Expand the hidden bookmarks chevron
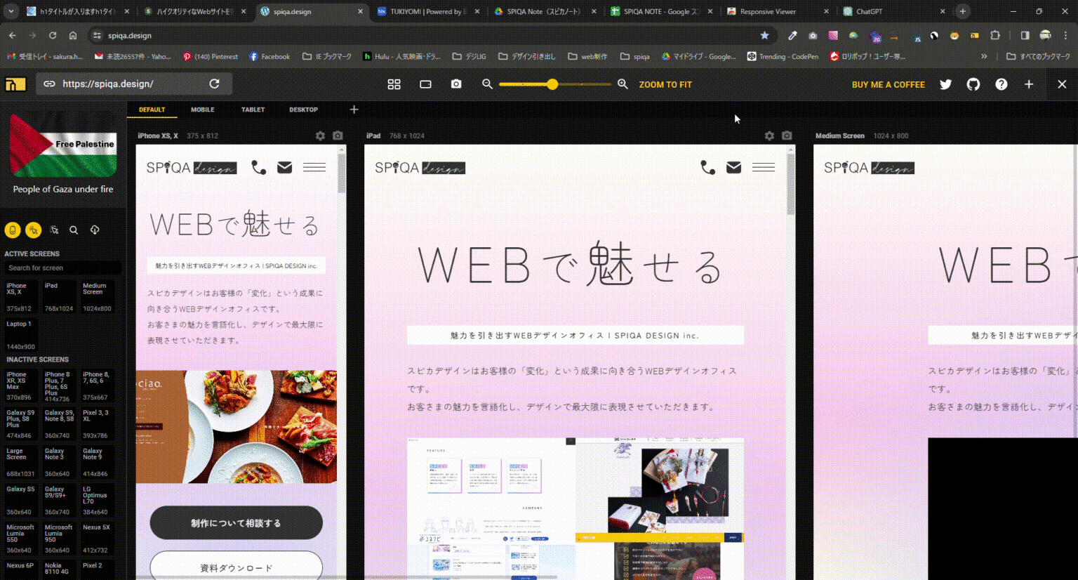The width and height of the screenshot is (1078, 580). click(x=985, y=56)
